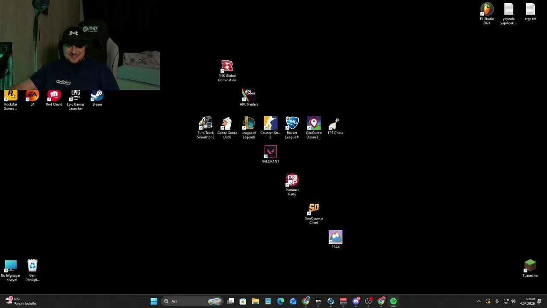Select Euro Truck Simulator 2 icon
This screenshot has height=308, width=547.
pos(206,128)
